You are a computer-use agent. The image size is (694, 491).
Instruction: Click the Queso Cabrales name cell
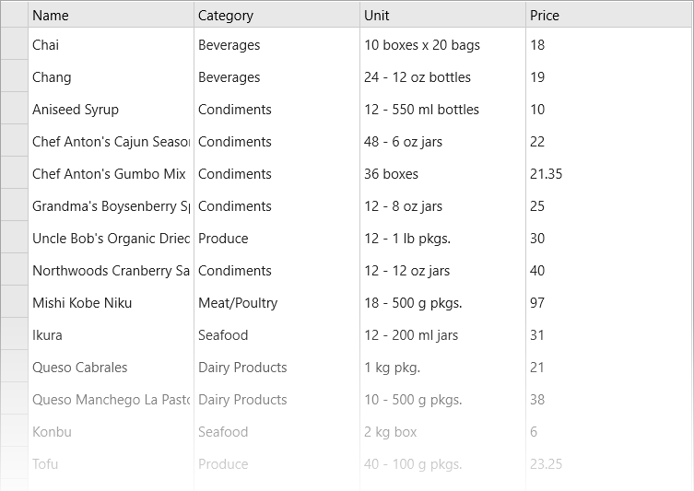[x=112, y=367]
